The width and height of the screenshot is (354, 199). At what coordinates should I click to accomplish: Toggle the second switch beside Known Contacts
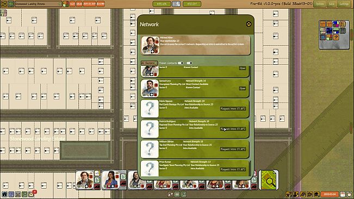[190, 63]
